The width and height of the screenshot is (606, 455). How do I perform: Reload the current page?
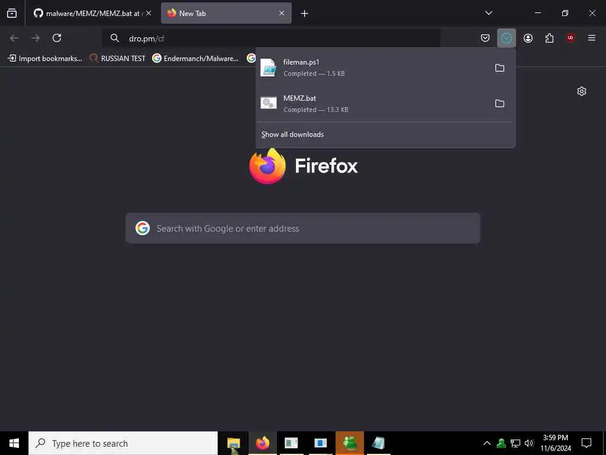[57, 38]
